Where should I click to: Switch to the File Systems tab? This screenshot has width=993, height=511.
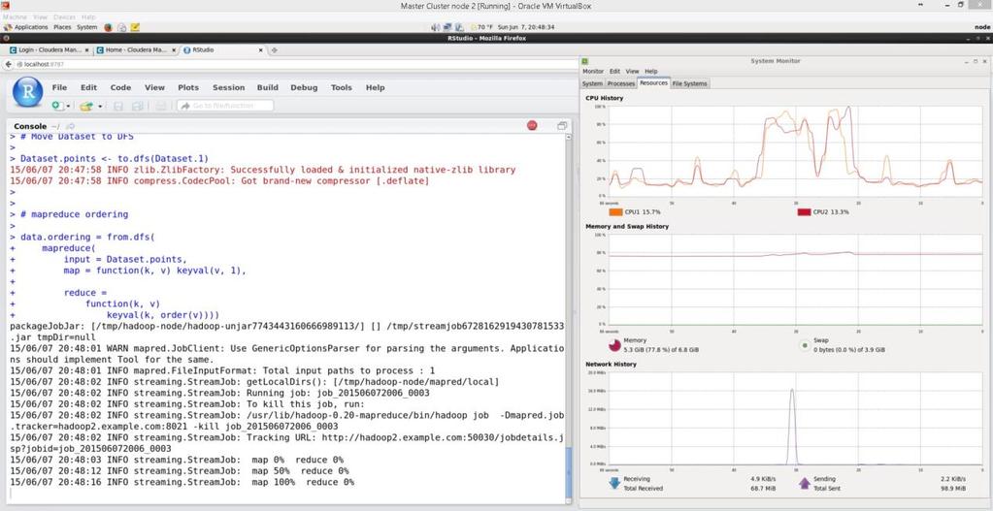pos(689,83)
